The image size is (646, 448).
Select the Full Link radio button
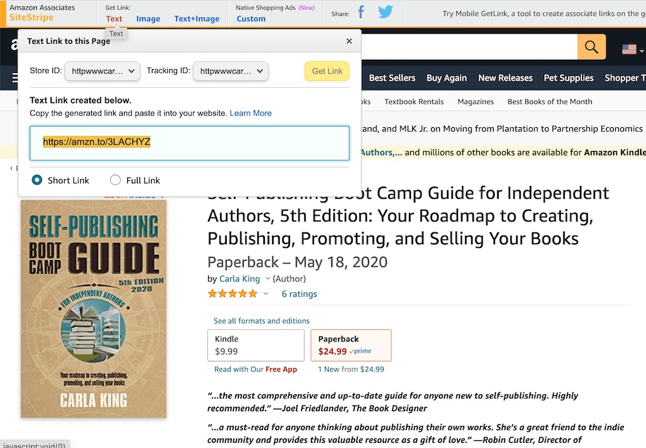point(115,180)
